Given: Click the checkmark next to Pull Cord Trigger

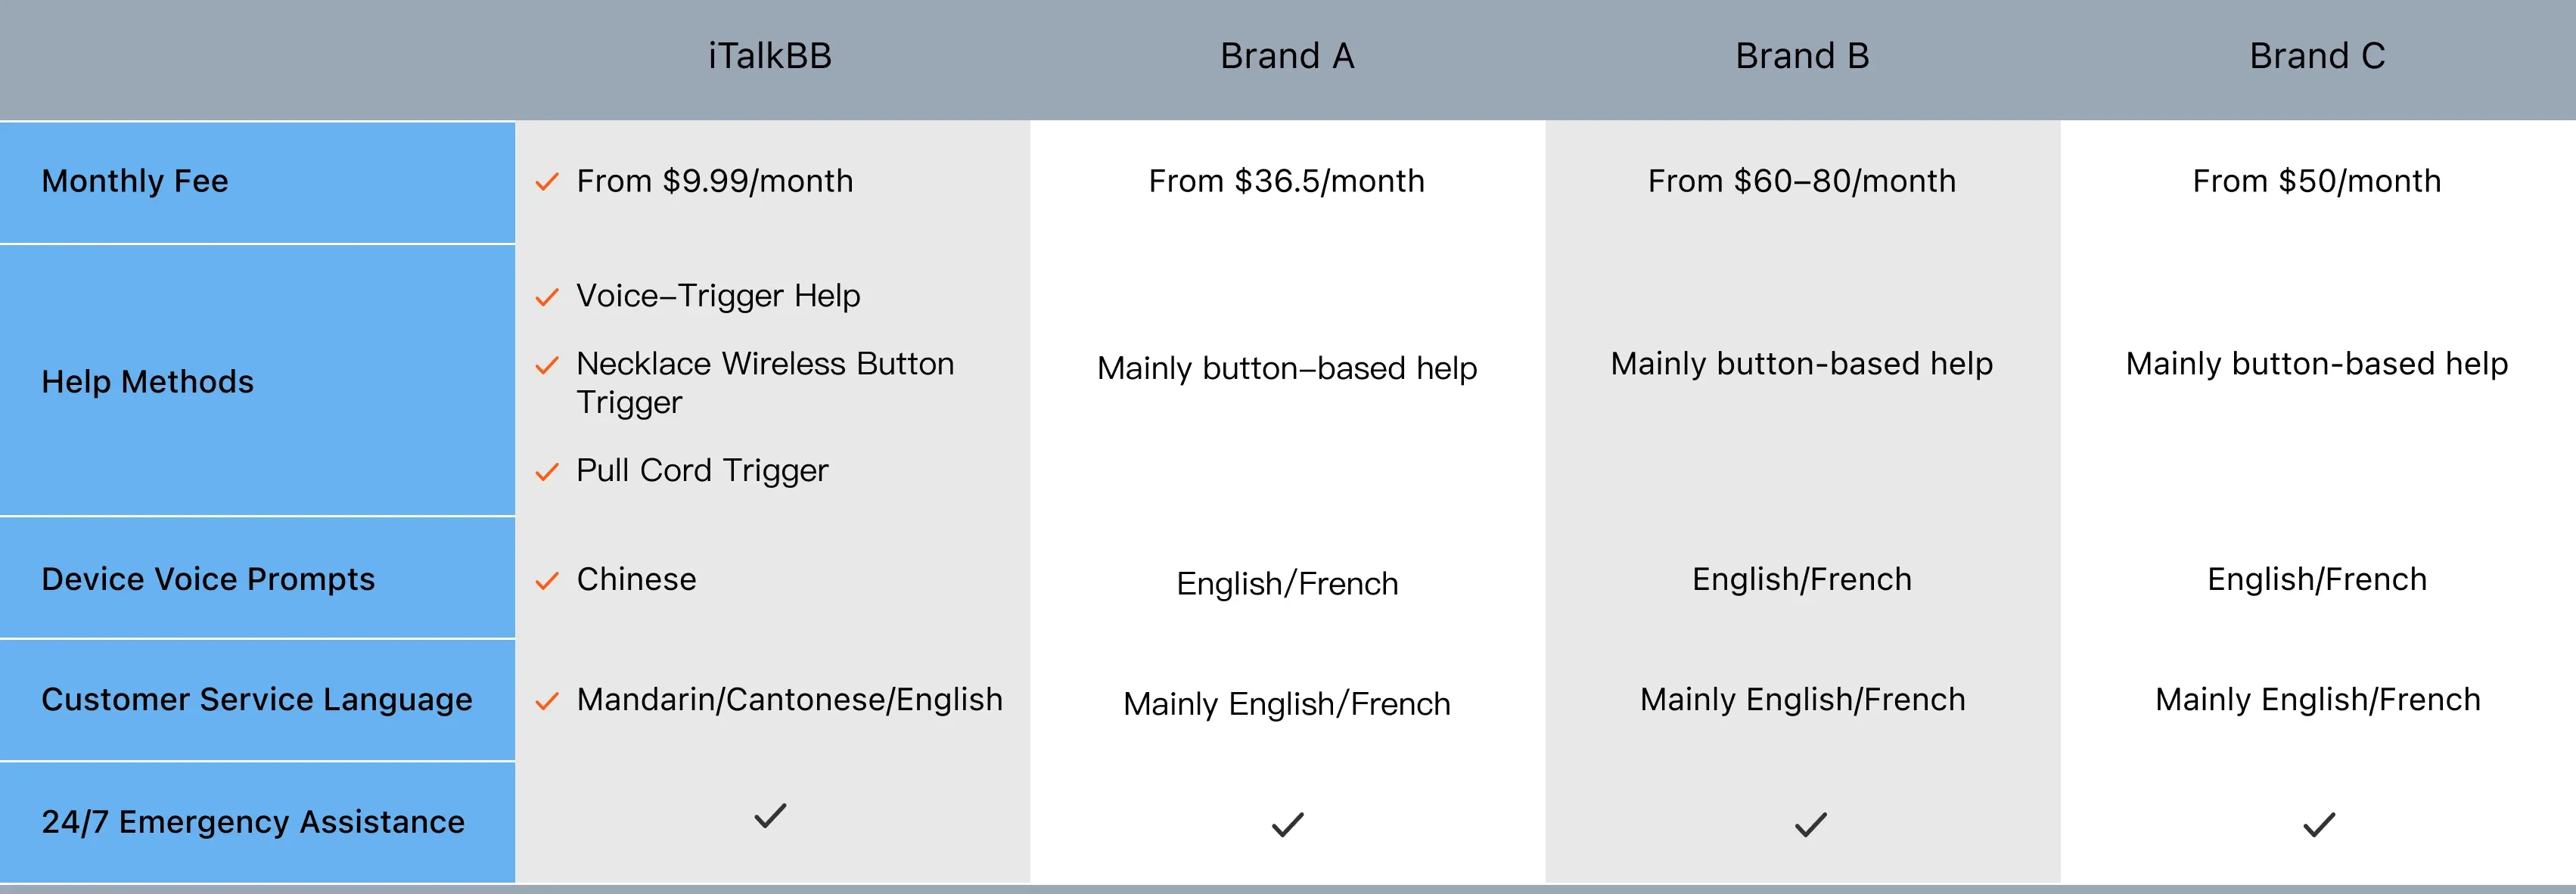Looking at the screenshot, I should tap(546, 472).
